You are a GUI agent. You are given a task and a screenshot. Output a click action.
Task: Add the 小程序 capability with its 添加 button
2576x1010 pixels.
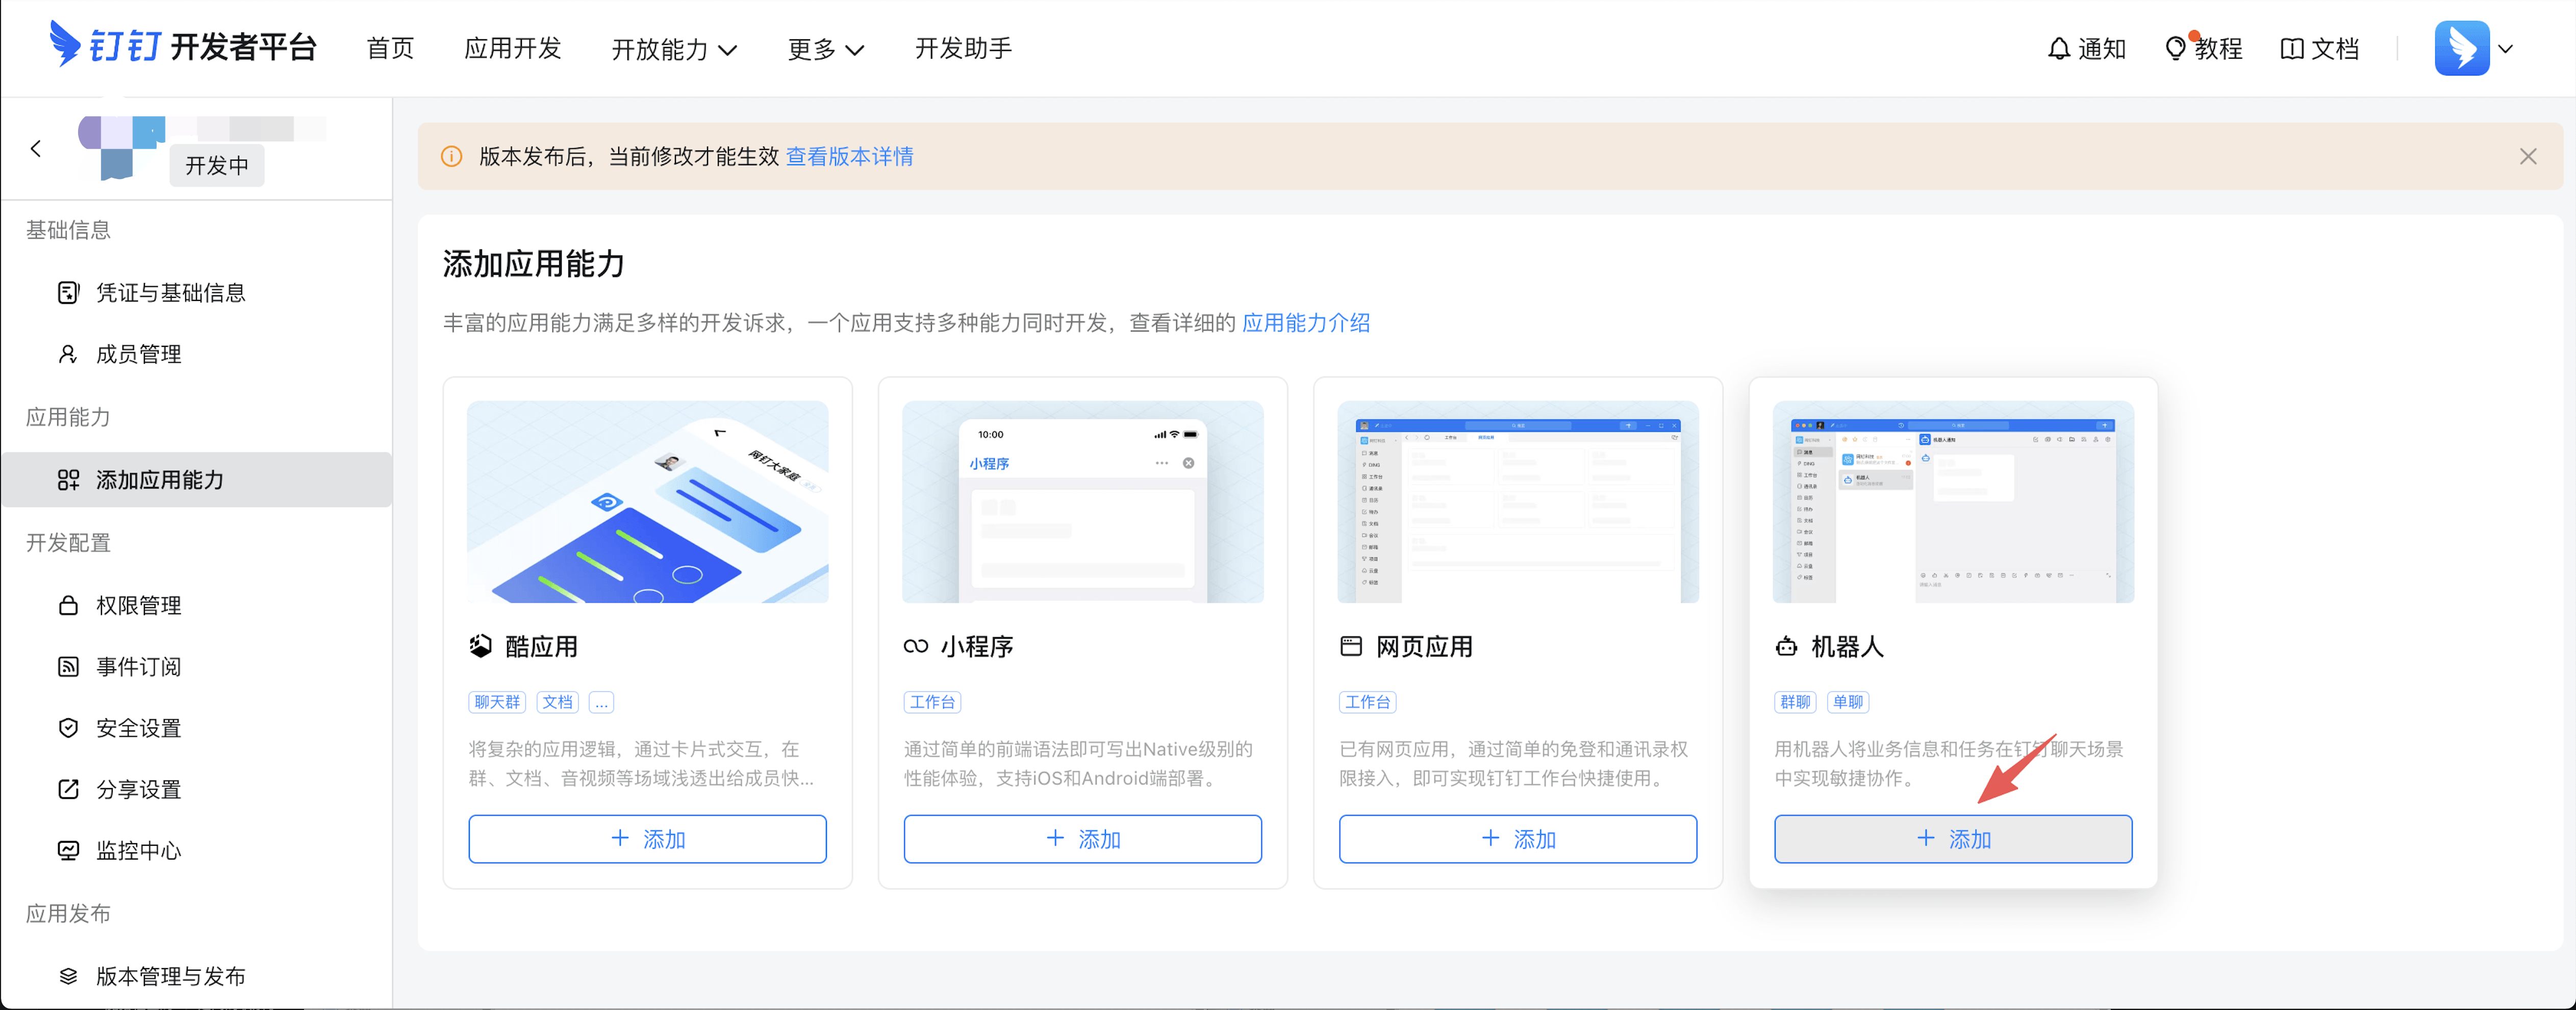(1082, 839)
